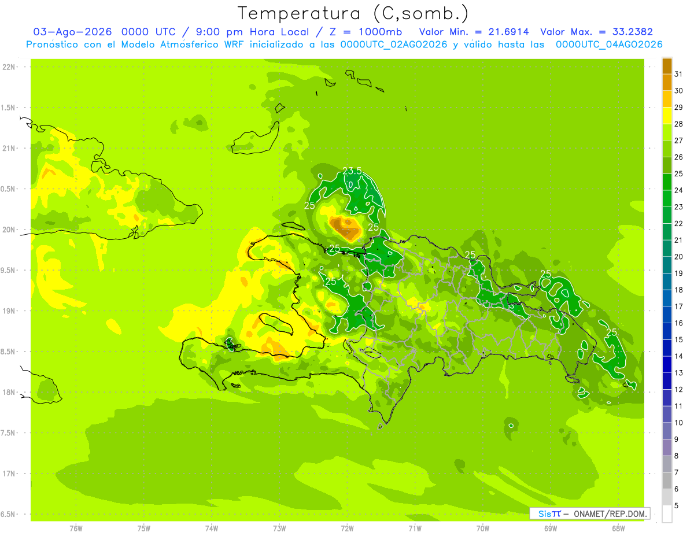Click the "69W" longitude label
The image size is (694, 536).
[x=551, y=528]
